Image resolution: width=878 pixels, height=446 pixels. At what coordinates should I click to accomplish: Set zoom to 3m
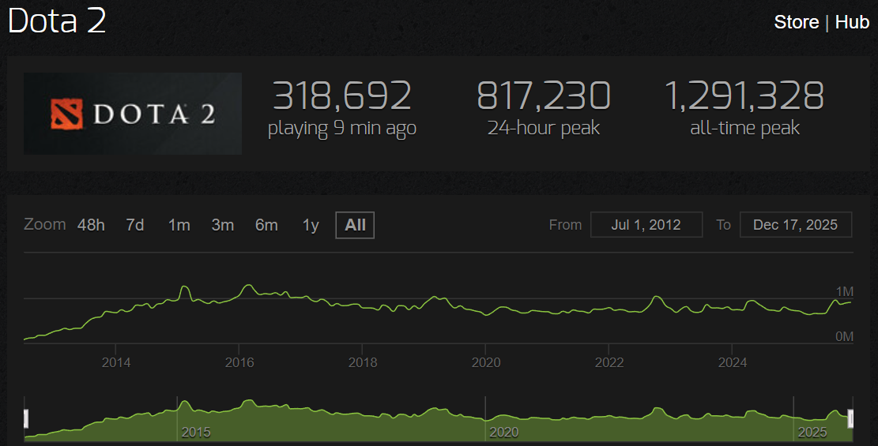[223, 225]
